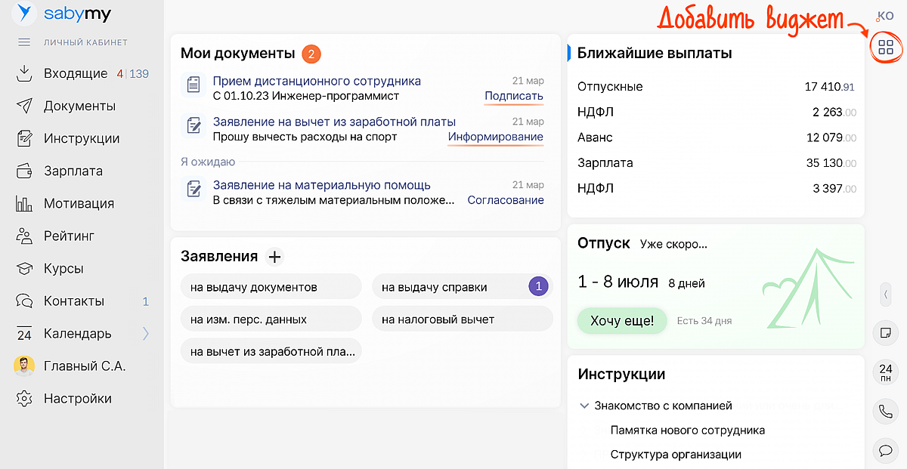Open Входящие in the sidebar
This screenshot has width=907, height=469.
click(x=75, y=73)
